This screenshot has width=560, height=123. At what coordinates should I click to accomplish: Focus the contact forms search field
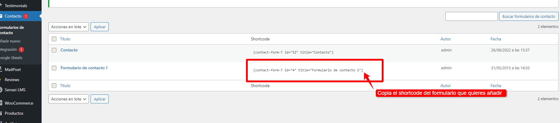point(471,16)
